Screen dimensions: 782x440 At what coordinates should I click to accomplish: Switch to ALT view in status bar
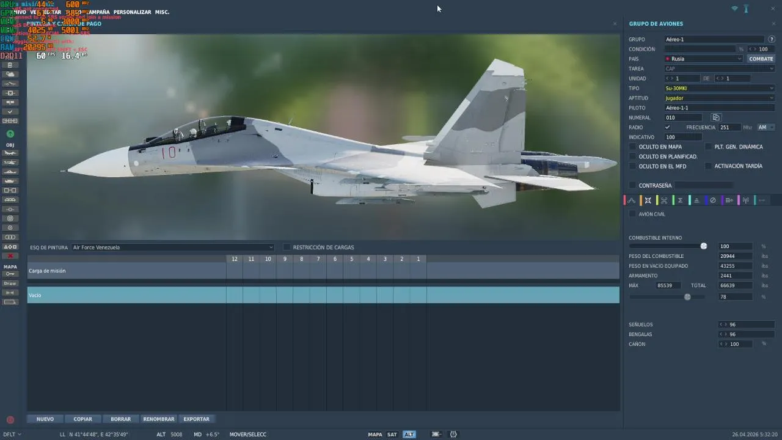[409, 435]
